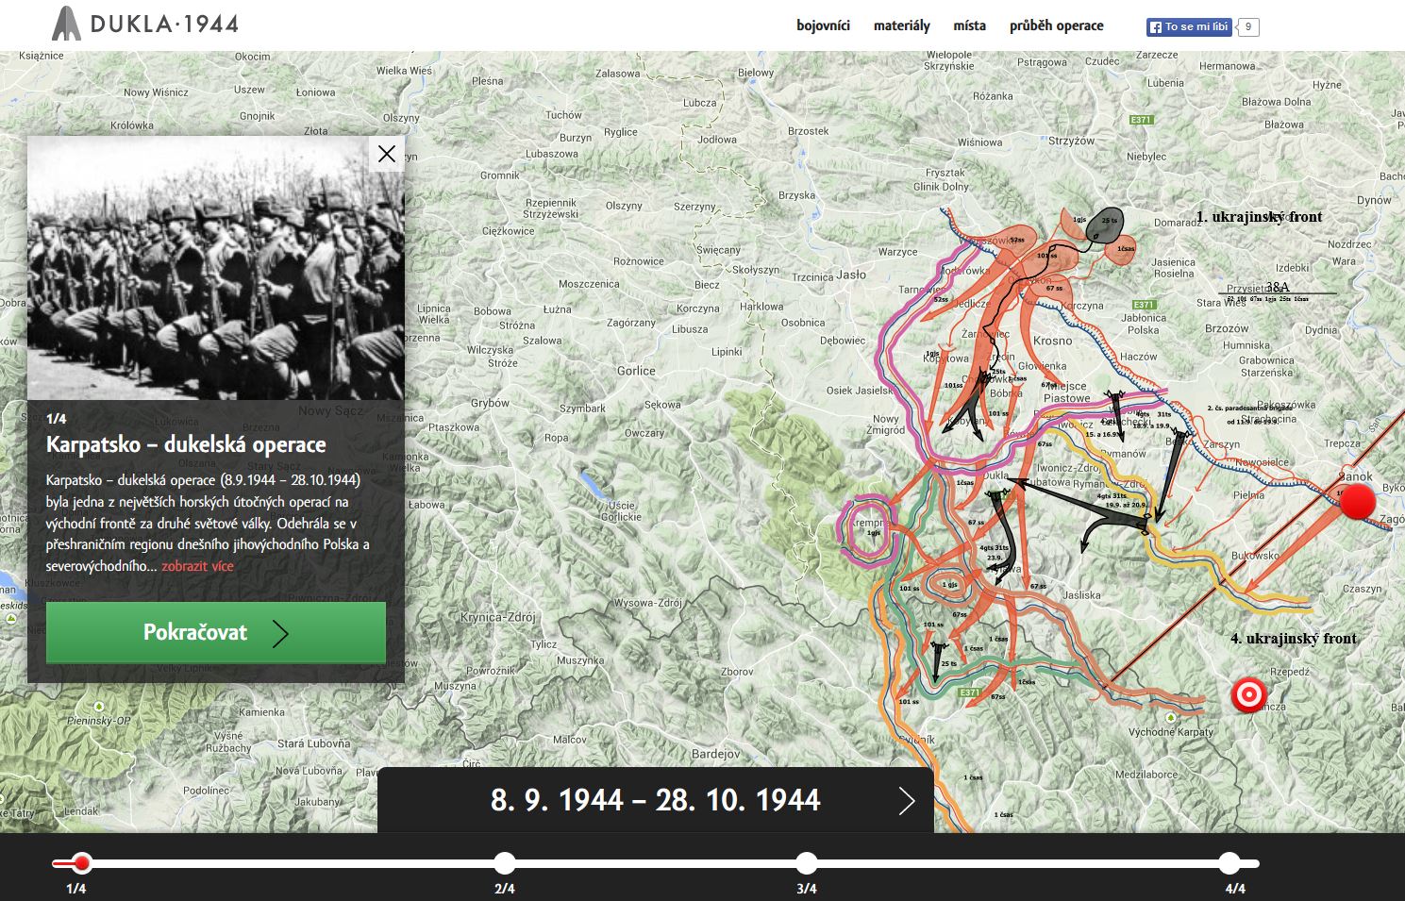This screenshot has width=1405, height=901.
Task: Click the Facebook like count 9
Action: [x=1248, y=27]
